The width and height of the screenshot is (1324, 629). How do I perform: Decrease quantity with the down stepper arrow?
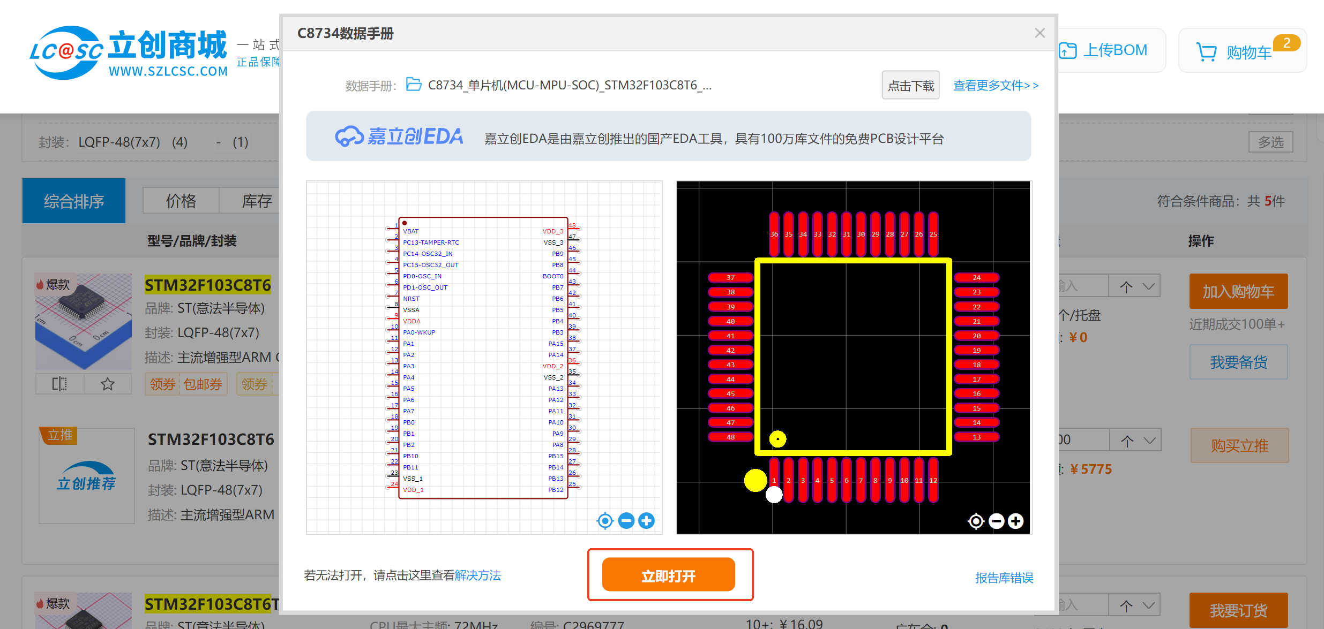pyautogui.click(x=1148, y=285)
